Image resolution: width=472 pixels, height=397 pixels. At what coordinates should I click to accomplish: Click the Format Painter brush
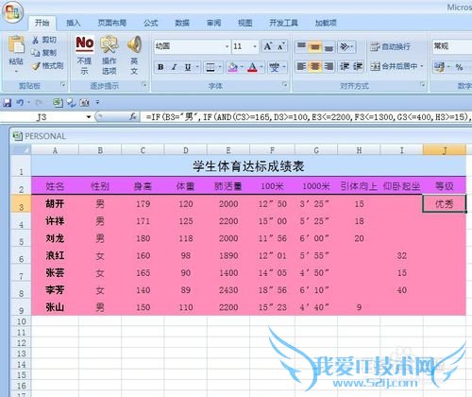(x=36, y=66)
